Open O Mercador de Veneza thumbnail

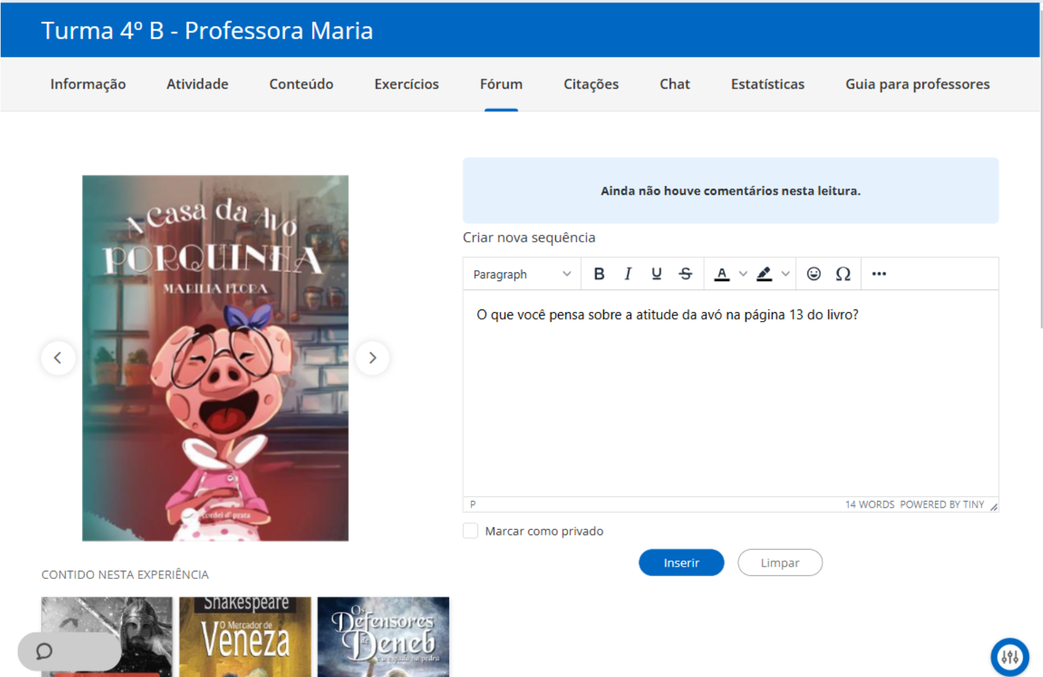(x=245, y=636)
